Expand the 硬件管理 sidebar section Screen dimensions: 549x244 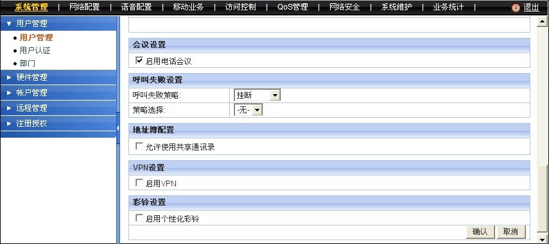point(58,77)
